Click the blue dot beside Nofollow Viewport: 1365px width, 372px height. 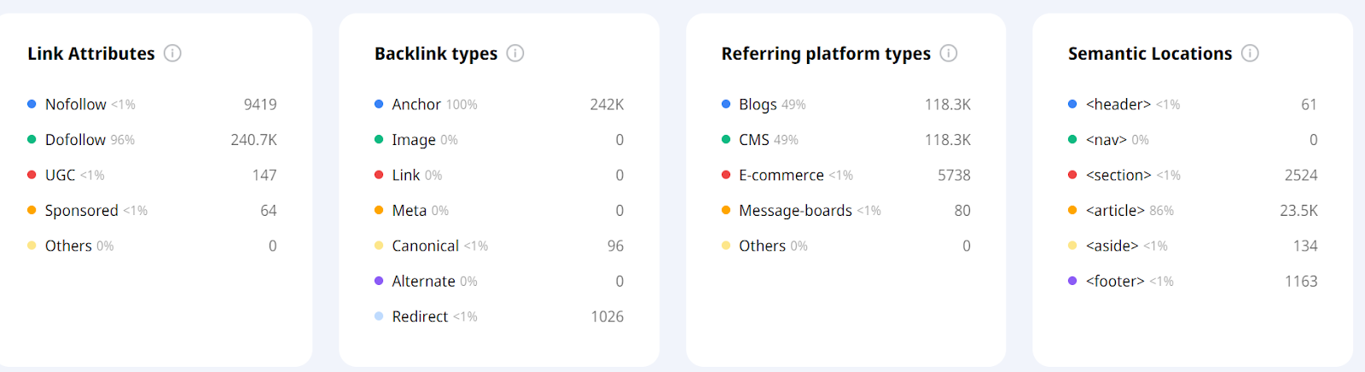point(32,104)
